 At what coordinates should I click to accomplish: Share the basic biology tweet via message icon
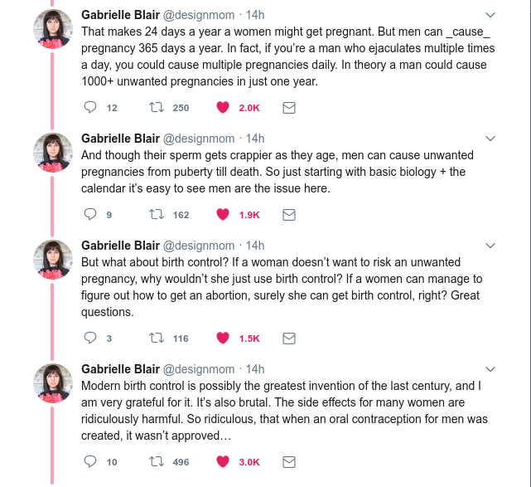tap(289, 215)
